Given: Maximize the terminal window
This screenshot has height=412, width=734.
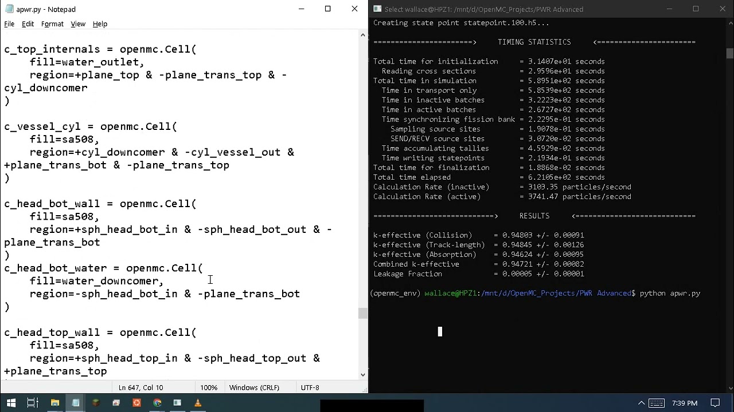Looking at the screenshot, I should pos(696,9).
